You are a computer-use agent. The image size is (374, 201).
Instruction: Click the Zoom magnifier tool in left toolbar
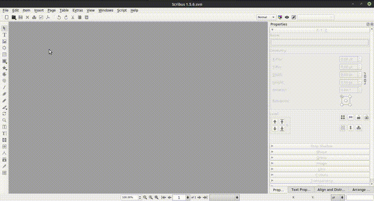5,120
